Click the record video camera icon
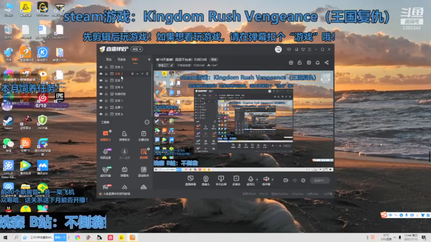 point(286,180)
